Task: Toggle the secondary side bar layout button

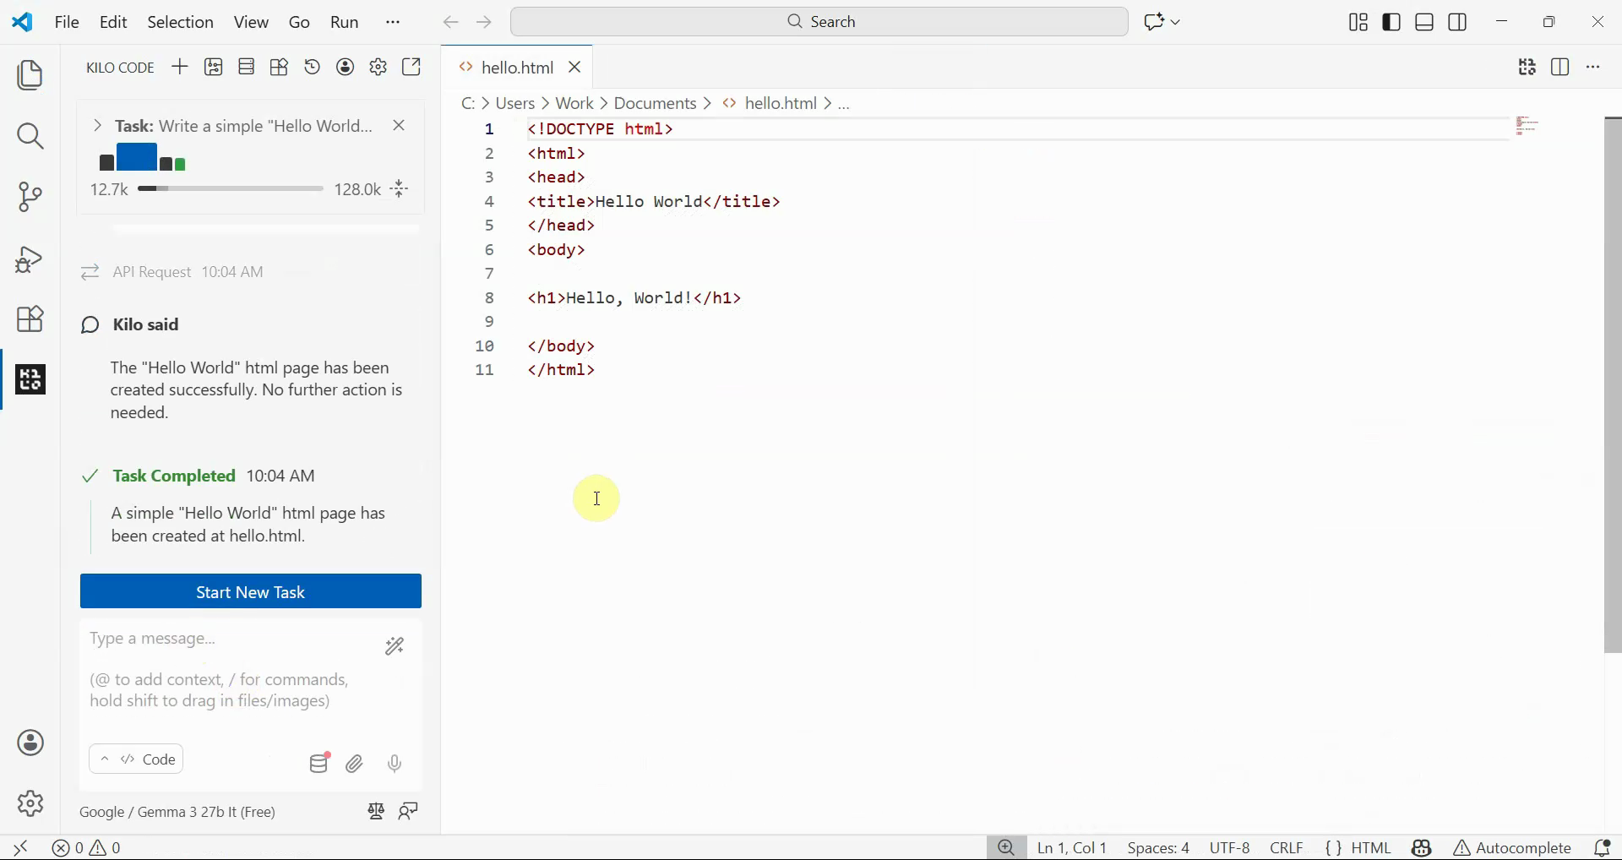Action: tap(1458, 23)
